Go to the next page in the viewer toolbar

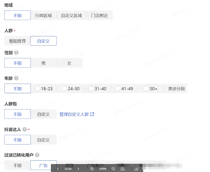coord(78,169)
